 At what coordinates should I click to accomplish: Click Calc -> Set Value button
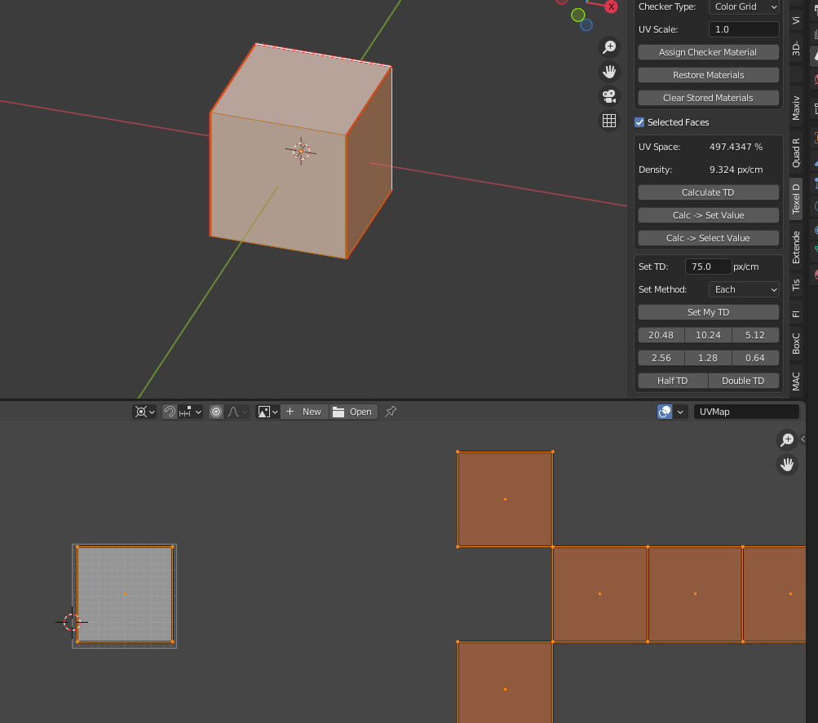709,215
